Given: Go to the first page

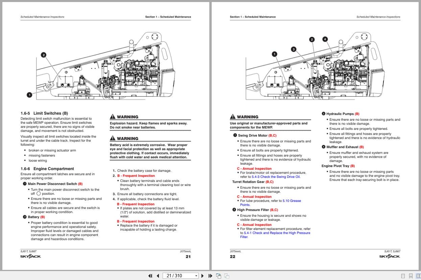Looking at the screenshot, I should click(x=150, y=276).
